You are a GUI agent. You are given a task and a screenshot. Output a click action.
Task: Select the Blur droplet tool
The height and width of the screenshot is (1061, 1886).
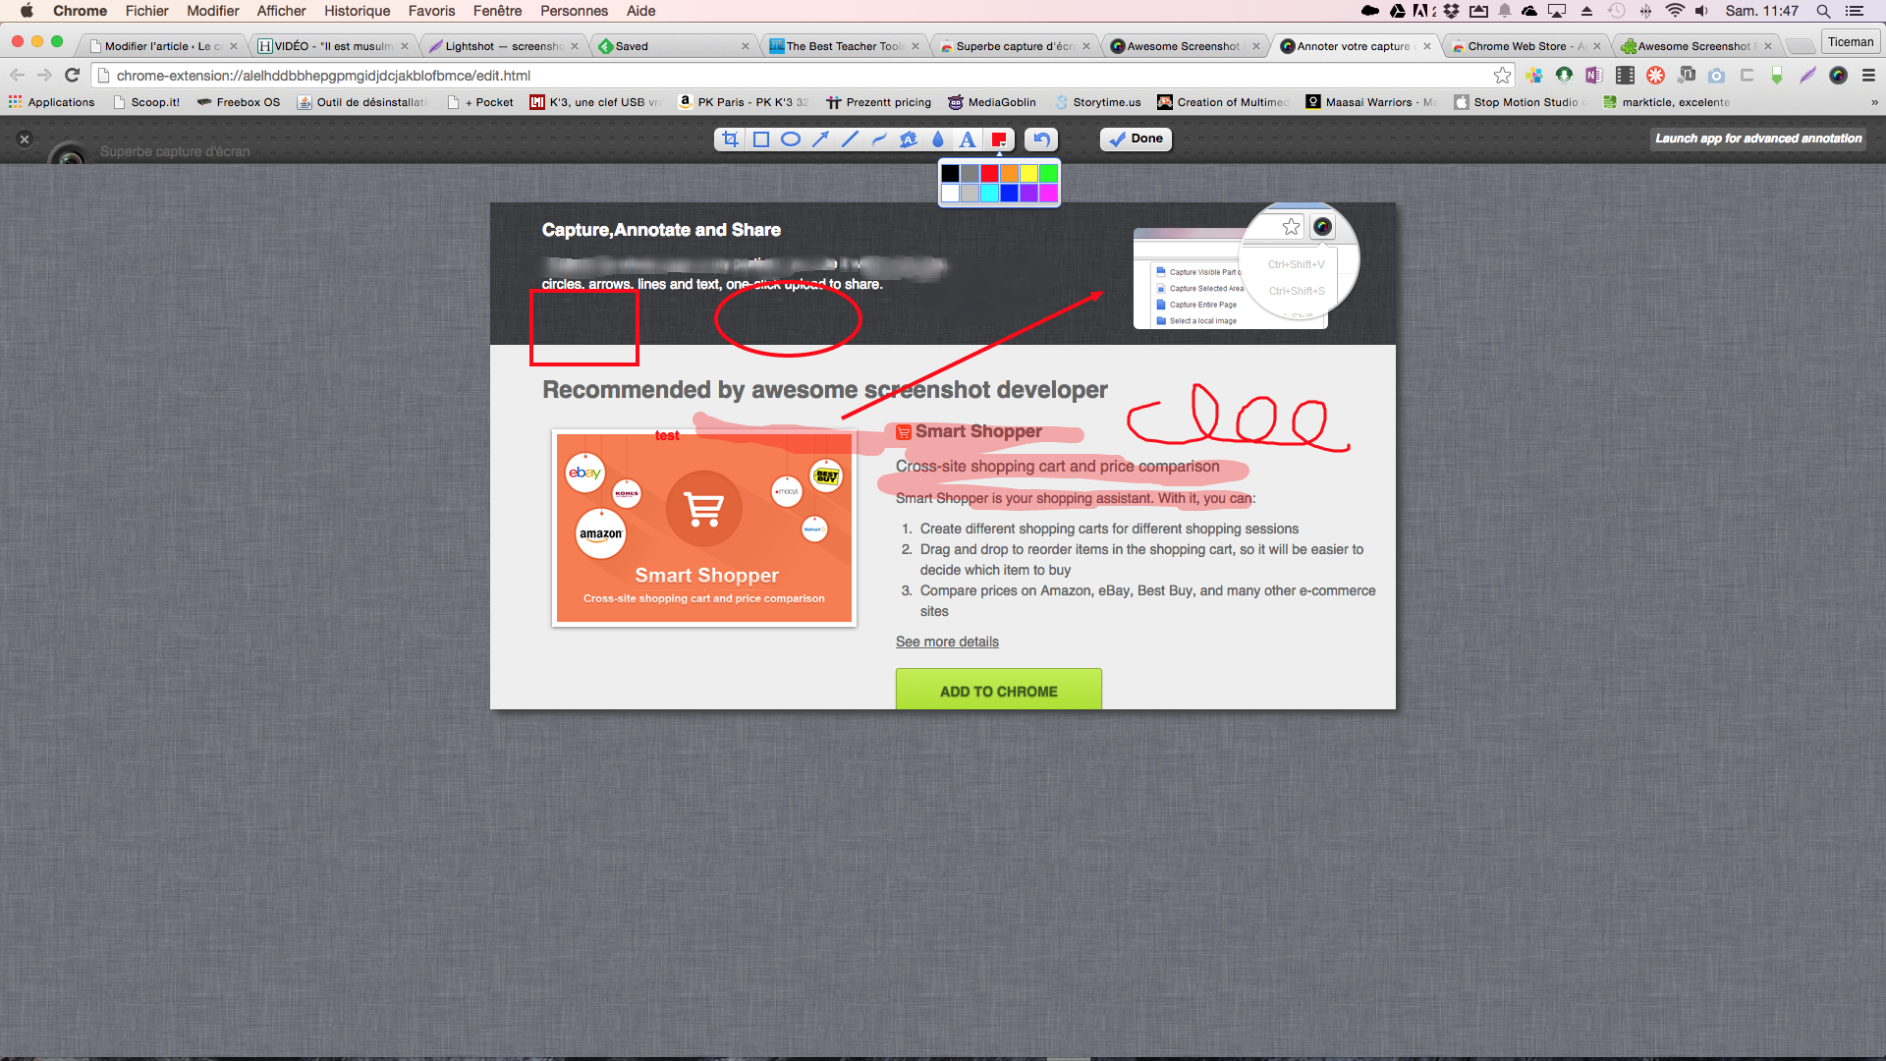938,140
